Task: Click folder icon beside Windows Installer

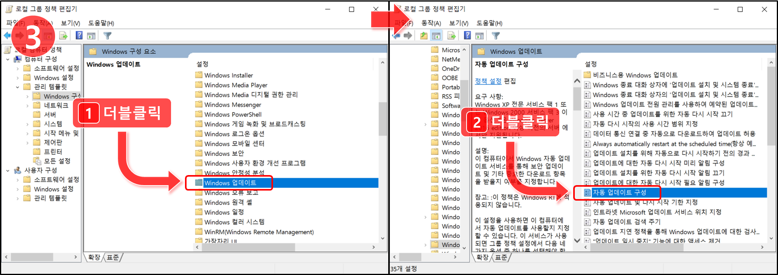Action: 199,75
